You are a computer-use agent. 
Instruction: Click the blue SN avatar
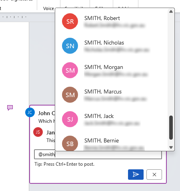coord(70,46)
